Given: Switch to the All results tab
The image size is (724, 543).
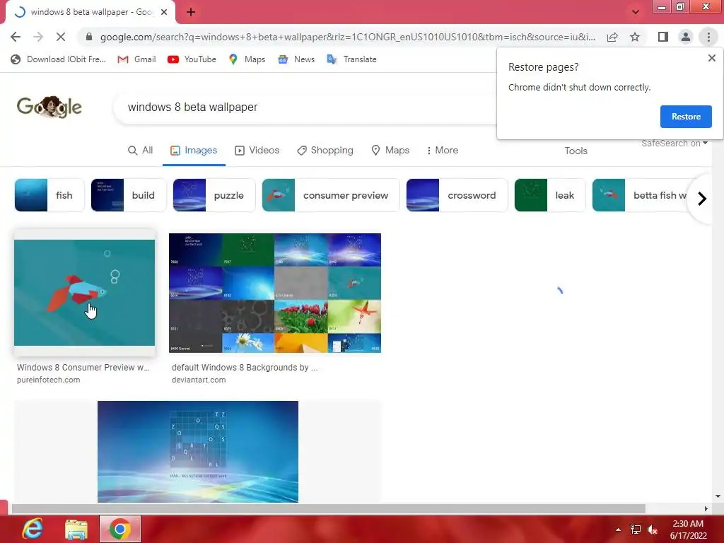Looking at the screenshot, I should (x=141, y=151).
